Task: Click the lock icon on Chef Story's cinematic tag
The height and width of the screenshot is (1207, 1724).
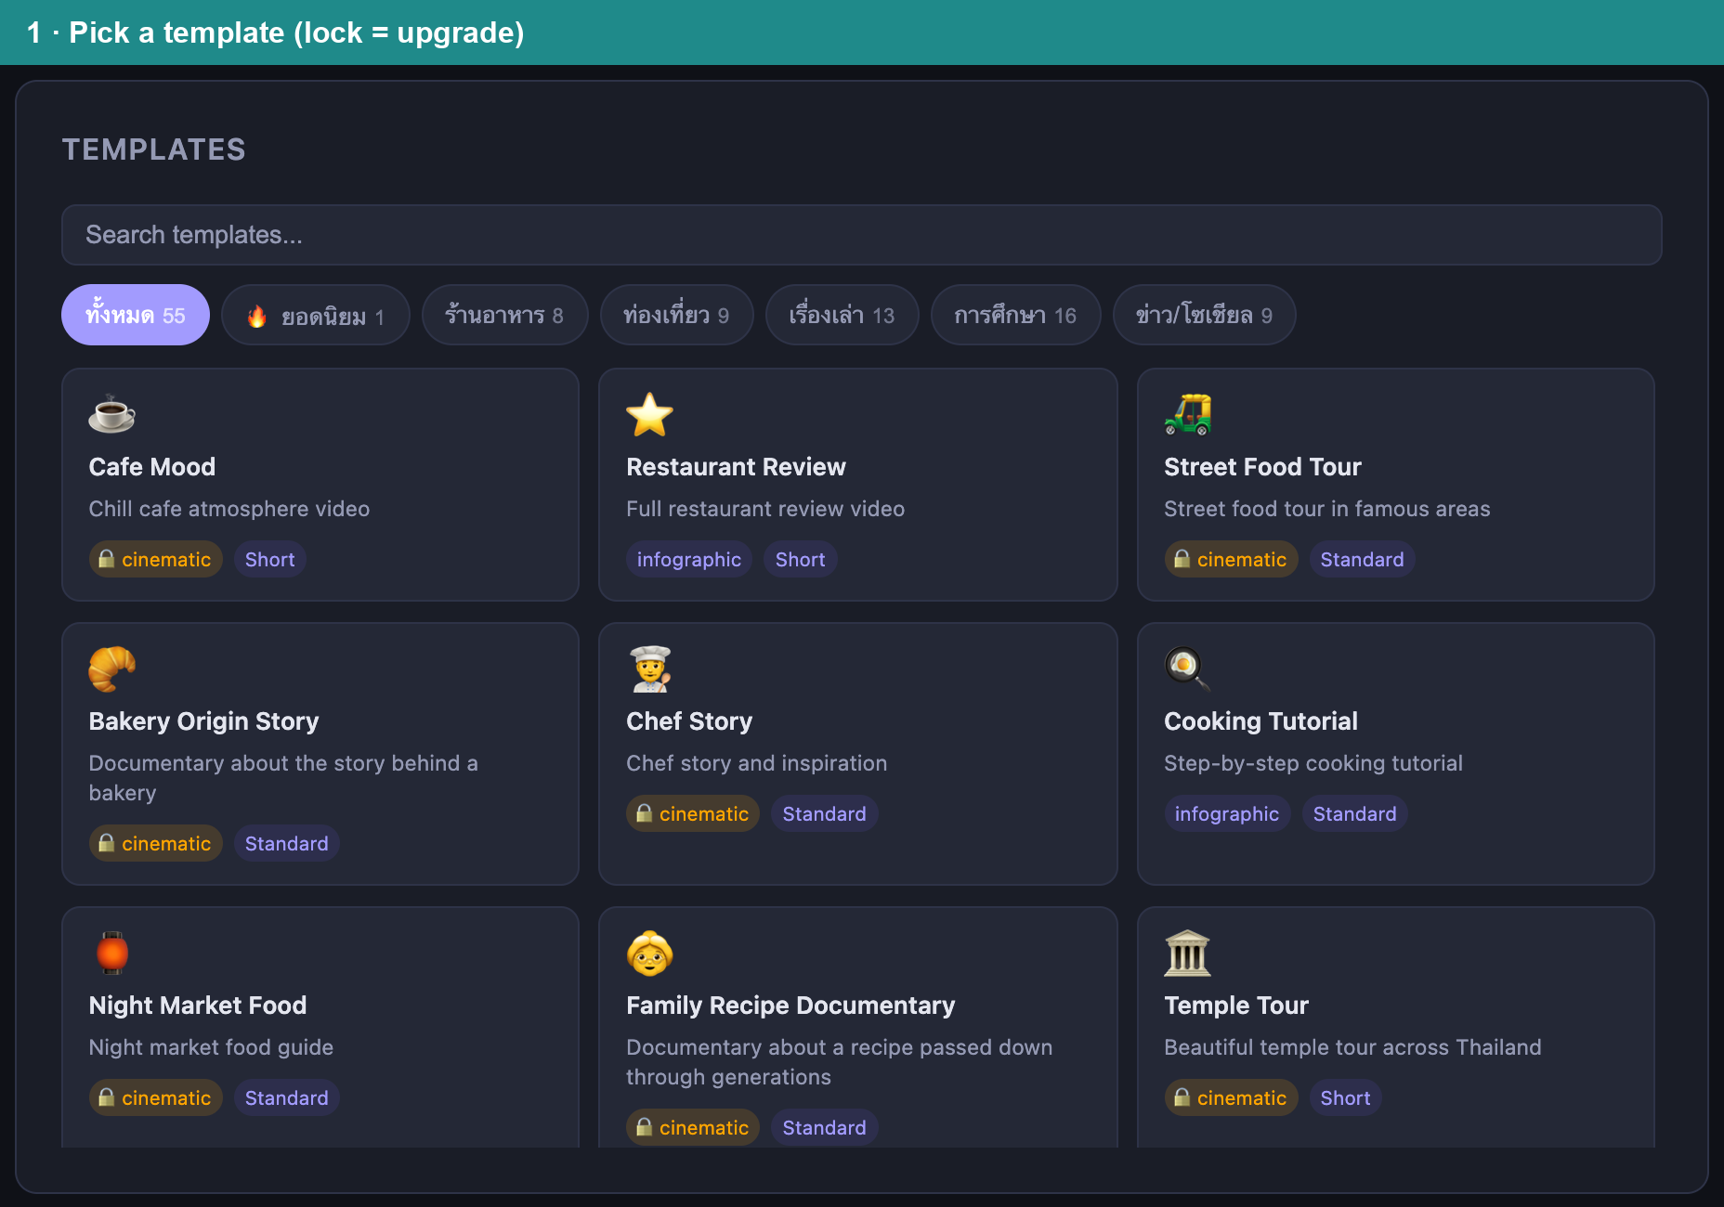Action: [645, 813]
